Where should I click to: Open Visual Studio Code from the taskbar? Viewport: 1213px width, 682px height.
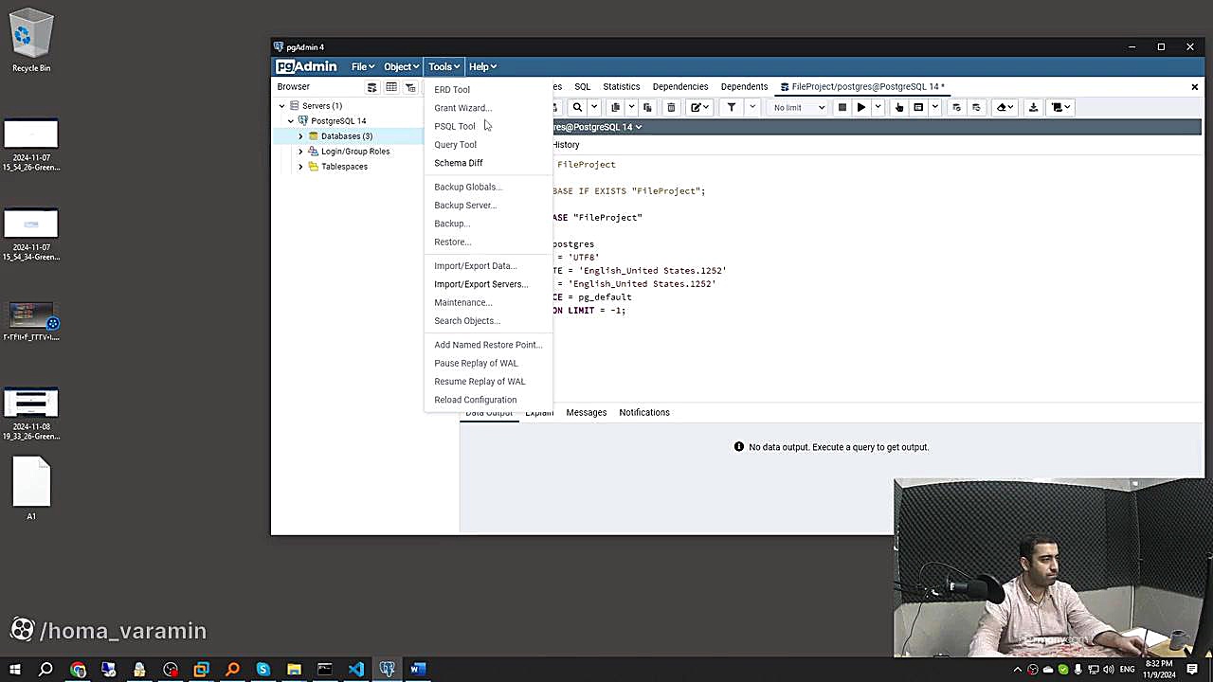coord(355,670)
